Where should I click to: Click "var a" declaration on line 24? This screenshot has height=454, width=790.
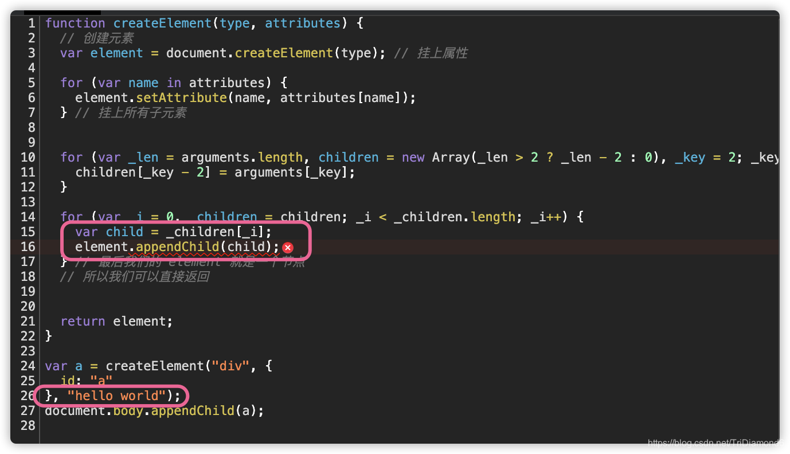pyautogui.click(x=64, y=366)
